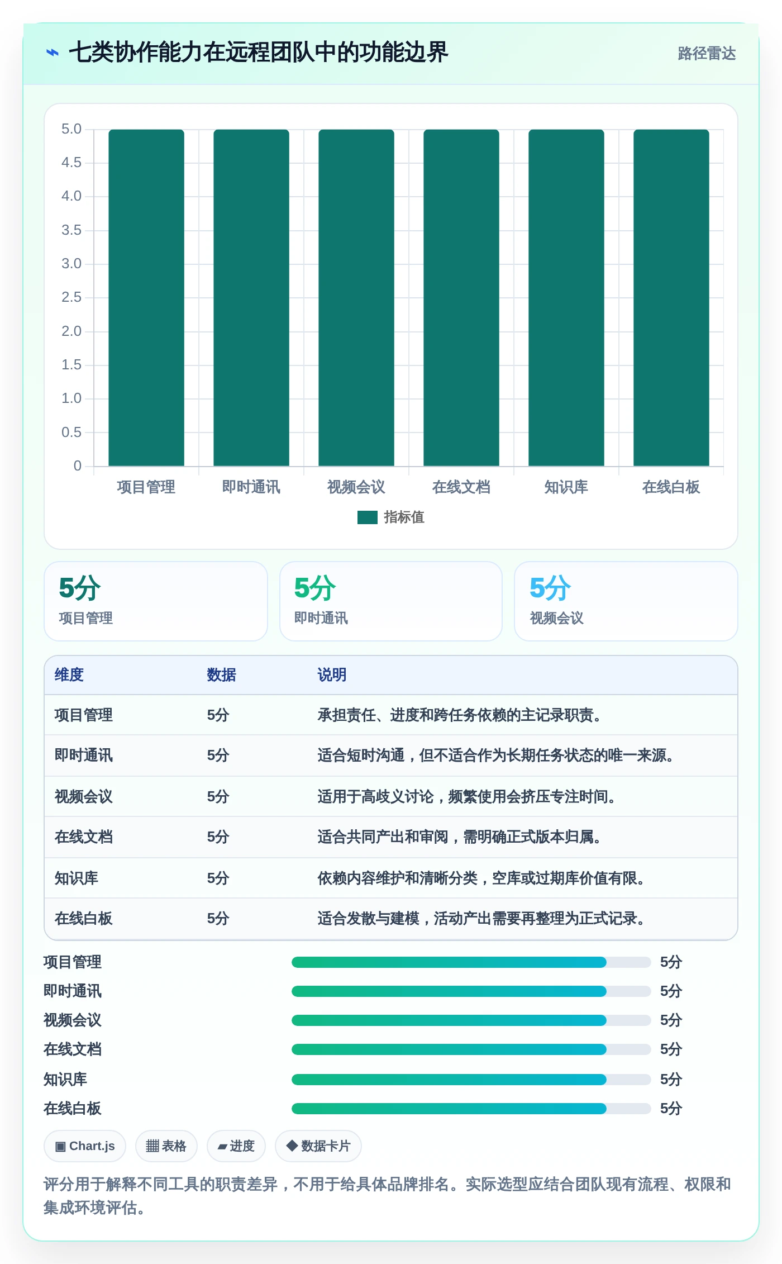Select the 进度 tag chip

point(236,1146)
